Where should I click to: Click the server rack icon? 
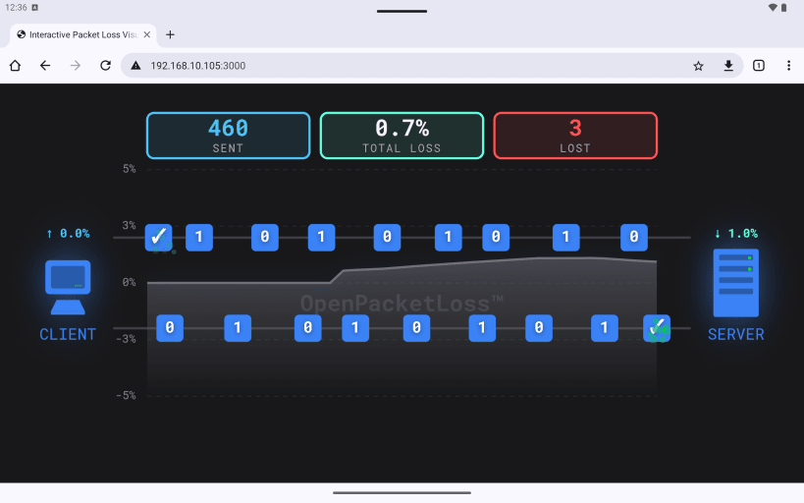point(736,283)
